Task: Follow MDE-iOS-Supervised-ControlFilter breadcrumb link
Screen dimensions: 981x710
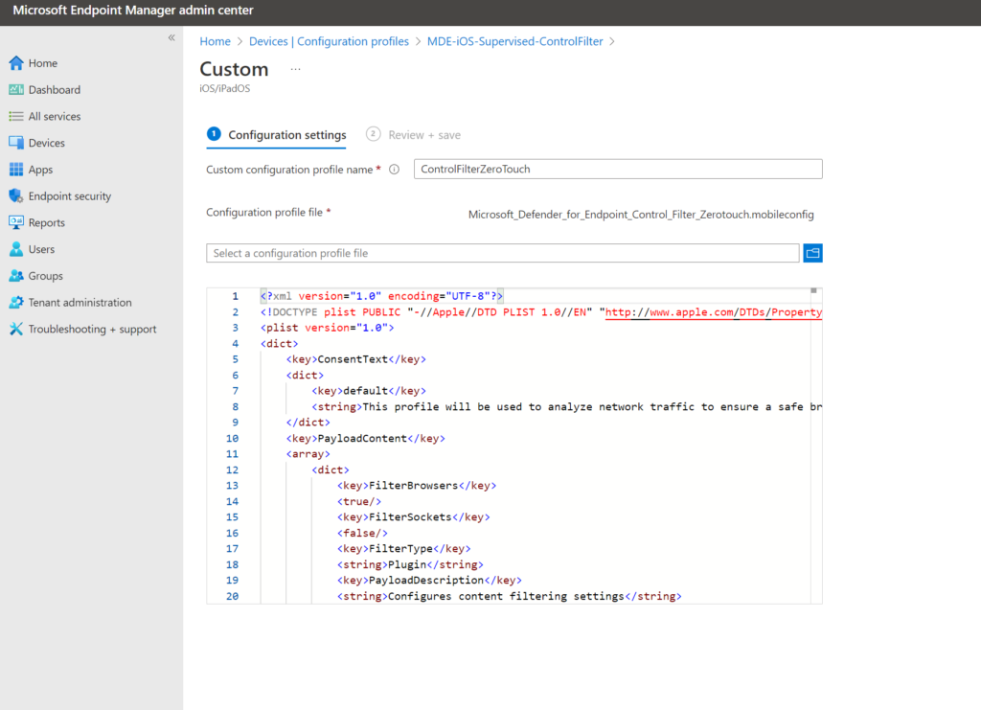Action: pos(514,41)
